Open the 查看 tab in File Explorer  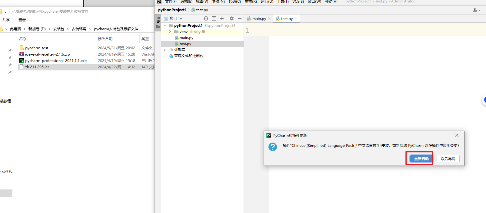click(22, 20)
